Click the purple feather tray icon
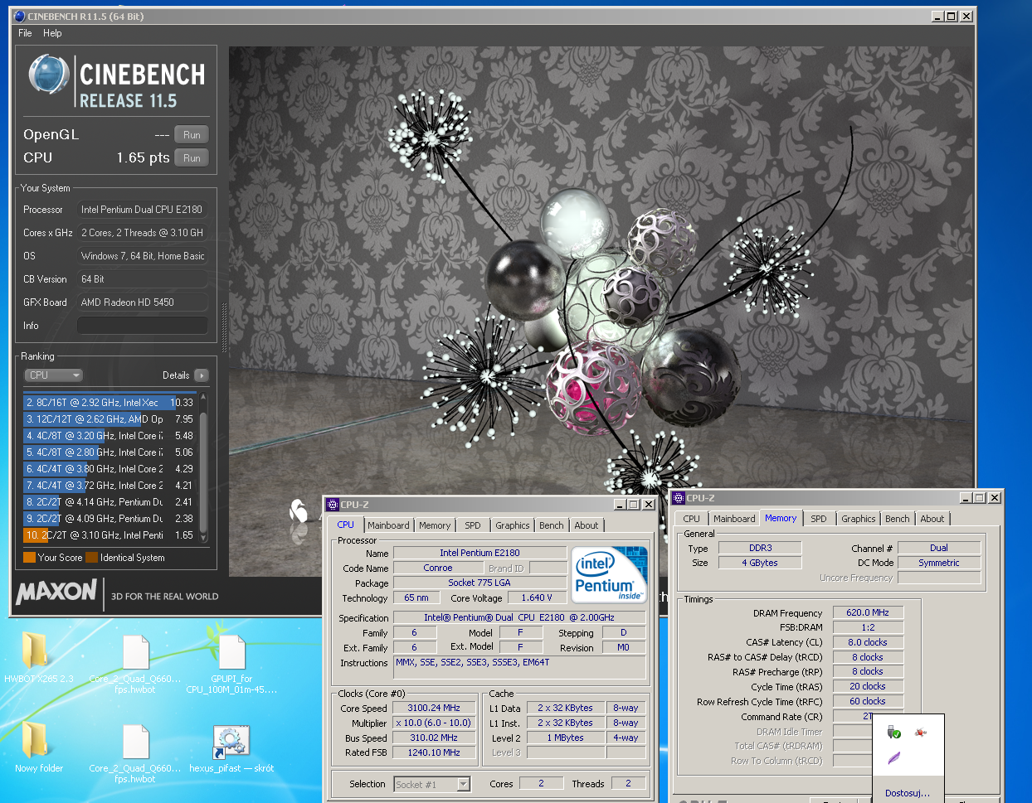Screen dimensions: 1032x803 (x=893, y=757)
